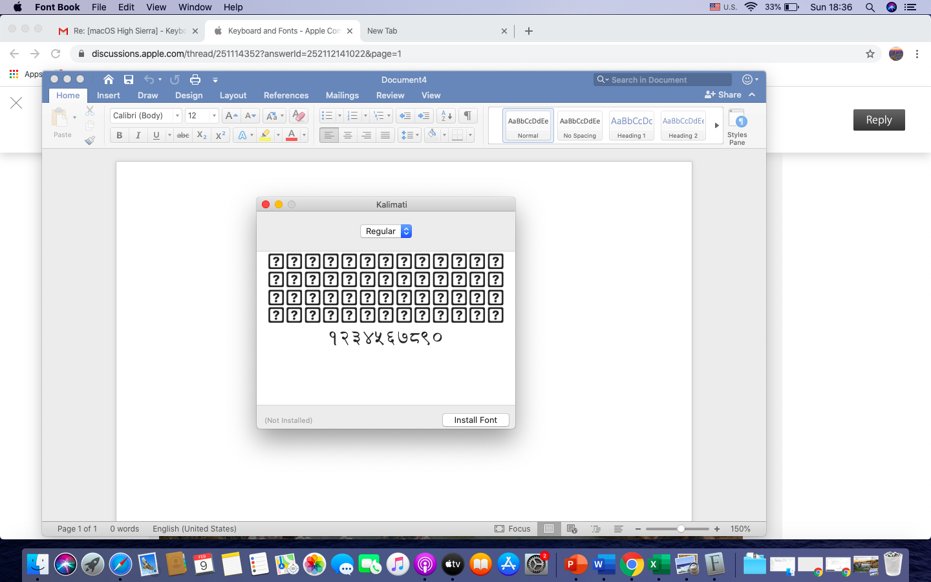Click the Print icon in title bar

pyautogui.click(x=195, y=80)
